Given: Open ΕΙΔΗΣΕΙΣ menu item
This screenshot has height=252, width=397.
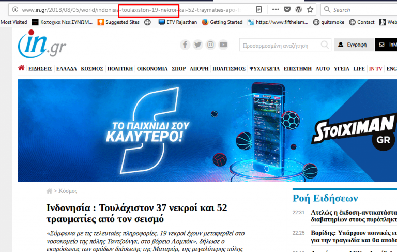Looking at the screenshot, I should (x=40, y=69).
